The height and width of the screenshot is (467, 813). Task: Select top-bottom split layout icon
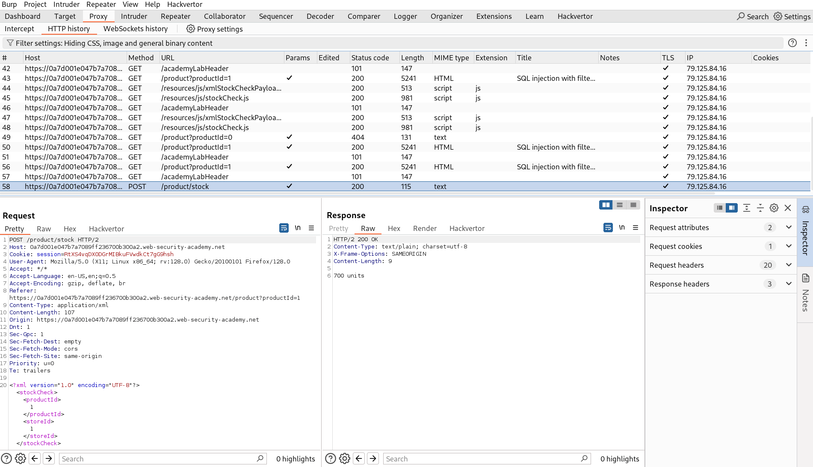point(620,205)
